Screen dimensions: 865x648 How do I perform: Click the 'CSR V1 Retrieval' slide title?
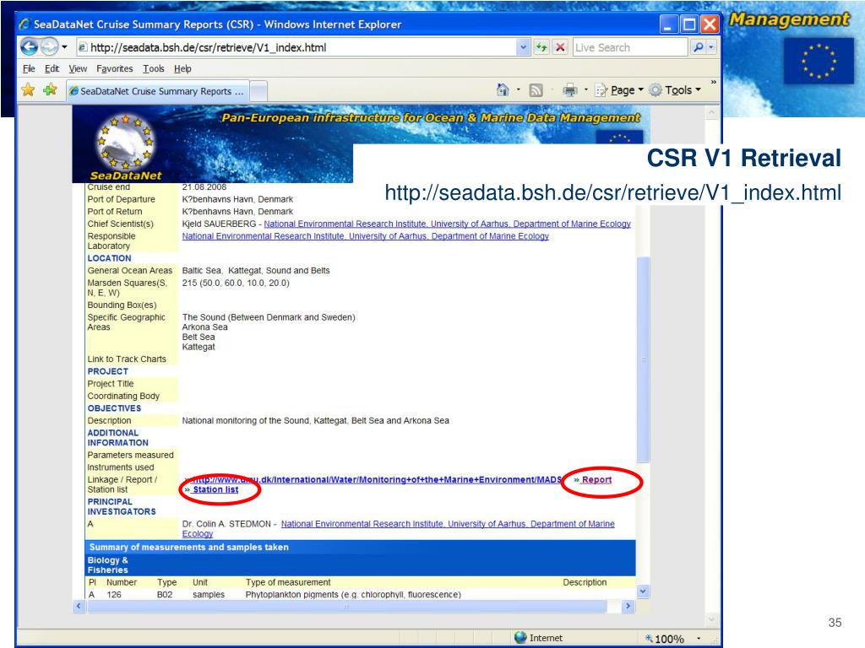point(743,158)
